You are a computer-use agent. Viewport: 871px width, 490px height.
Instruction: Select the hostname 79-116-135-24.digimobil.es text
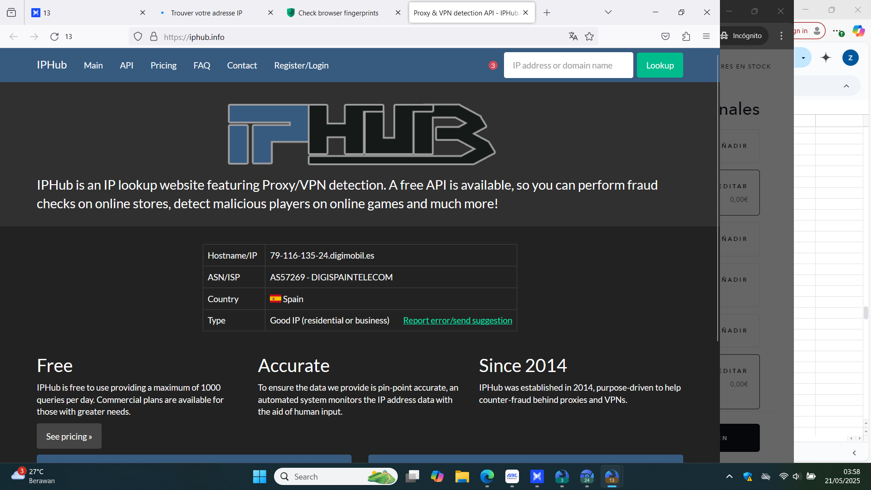tap(322, 255)
